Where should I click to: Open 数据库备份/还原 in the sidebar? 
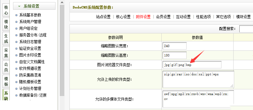click(x=33, y=95)
